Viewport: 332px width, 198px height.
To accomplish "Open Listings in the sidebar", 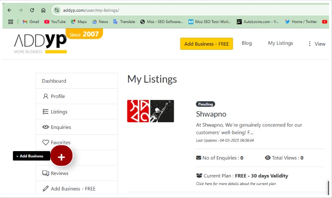I will click(77, 112).
